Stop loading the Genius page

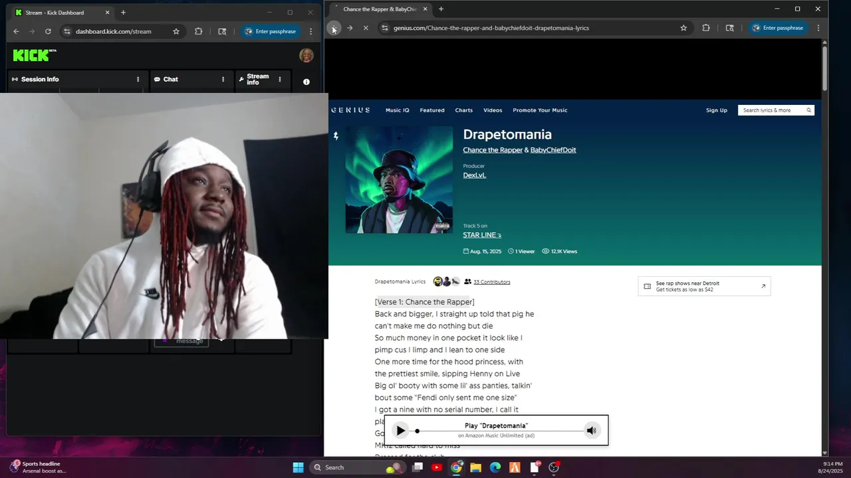[x=366, y=28]
